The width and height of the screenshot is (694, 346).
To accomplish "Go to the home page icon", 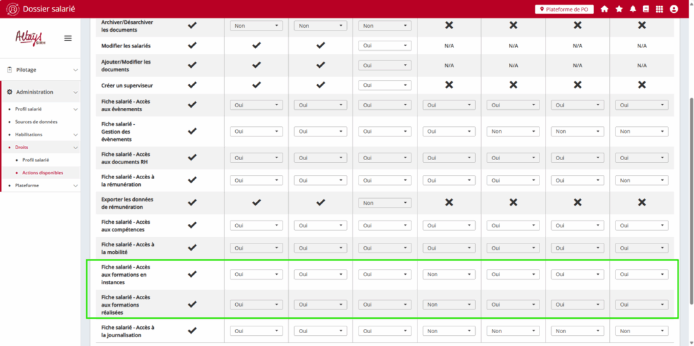I will 605,9.
